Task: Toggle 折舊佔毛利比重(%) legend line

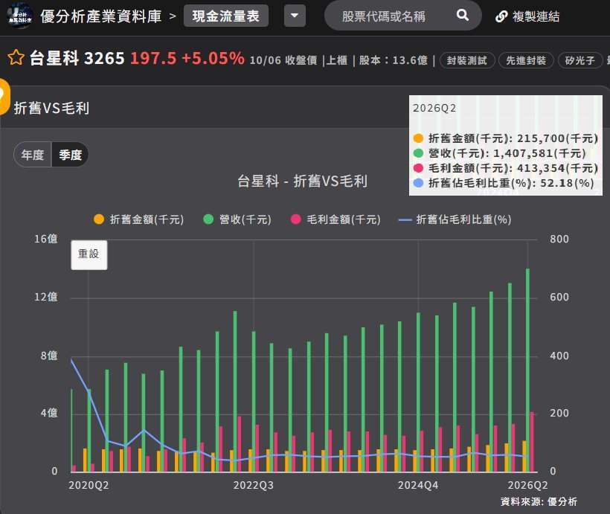Action: pos(455,219)
